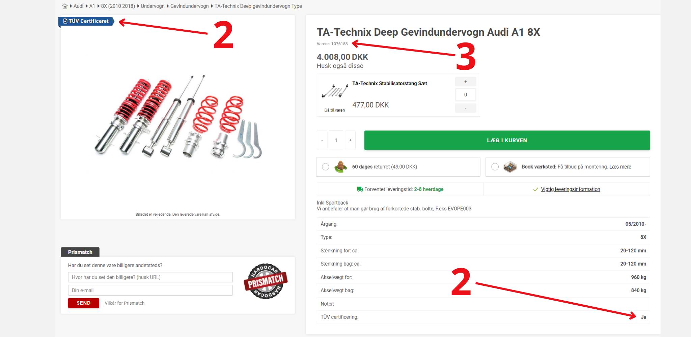Image resolution: width=691 pixels, height=337 pixels.
Task: Click the delivery truck icon
Action: coord(360,189)
